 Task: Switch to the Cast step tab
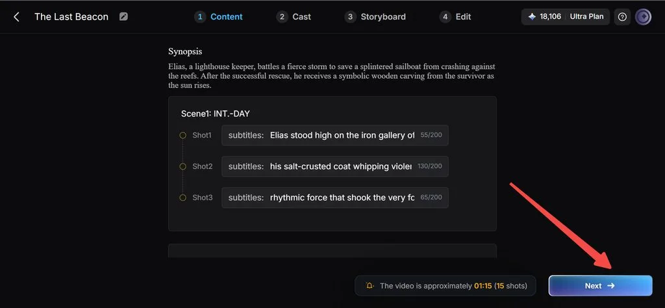point(294,17)
